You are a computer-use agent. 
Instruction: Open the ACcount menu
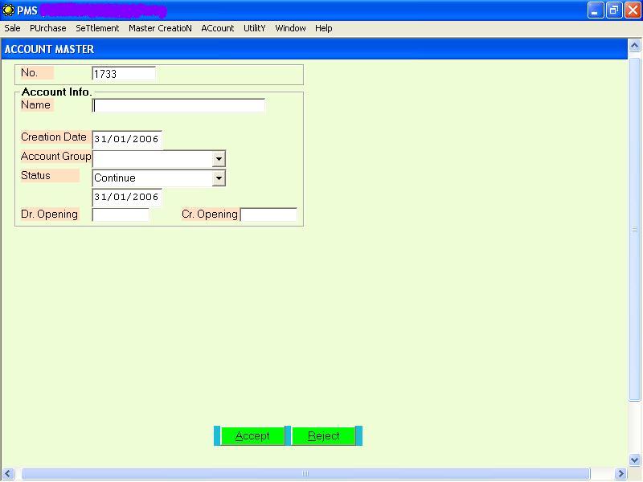(x=218, y=28)
